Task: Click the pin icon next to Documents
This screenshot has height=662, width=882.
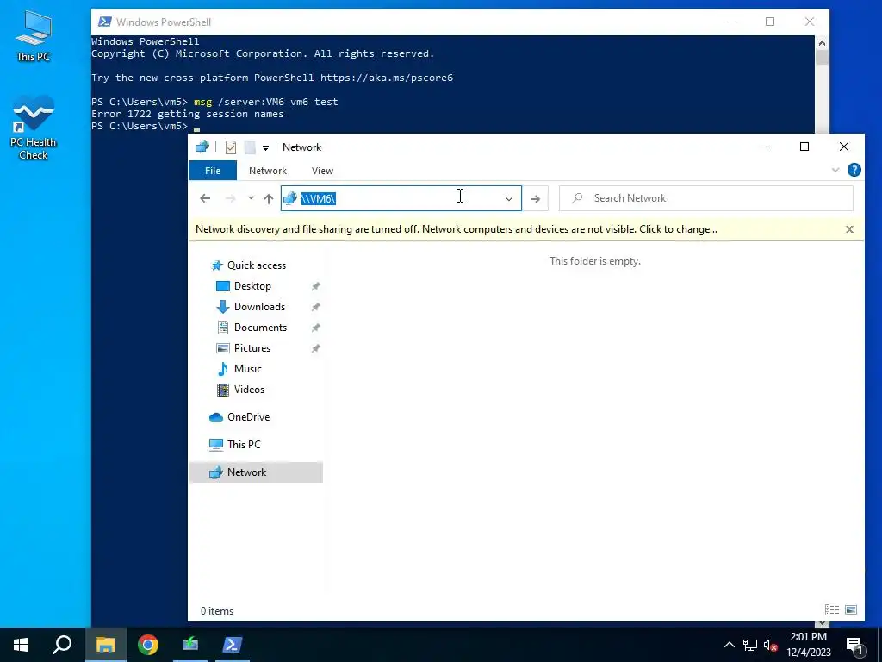Action: click(315, 328)
